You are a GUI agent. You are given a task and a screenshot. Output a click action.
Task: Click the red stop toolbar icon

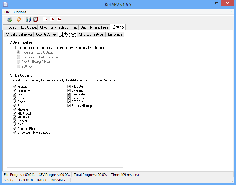35,19
